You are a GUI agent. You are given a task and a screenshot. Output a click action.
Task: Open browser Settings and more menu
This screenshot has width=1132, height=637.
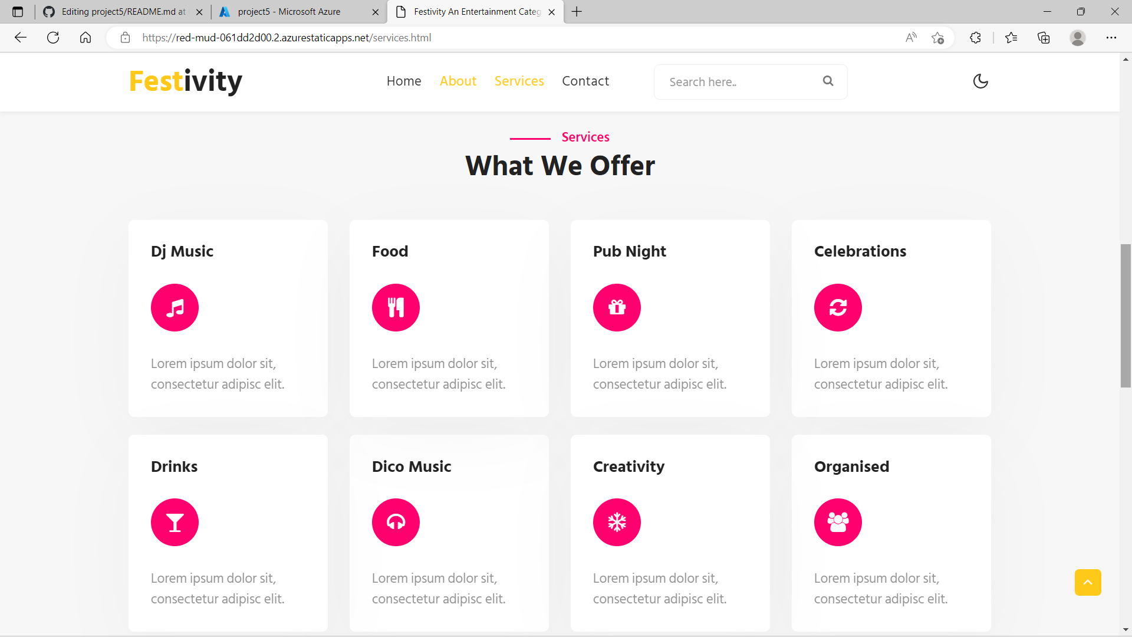[1111, 38]
